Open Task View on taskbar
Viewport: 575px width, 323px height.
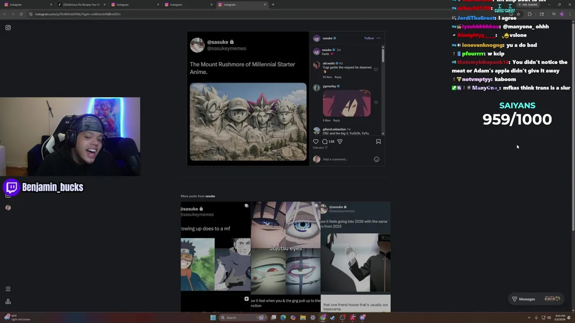point(273,318)
